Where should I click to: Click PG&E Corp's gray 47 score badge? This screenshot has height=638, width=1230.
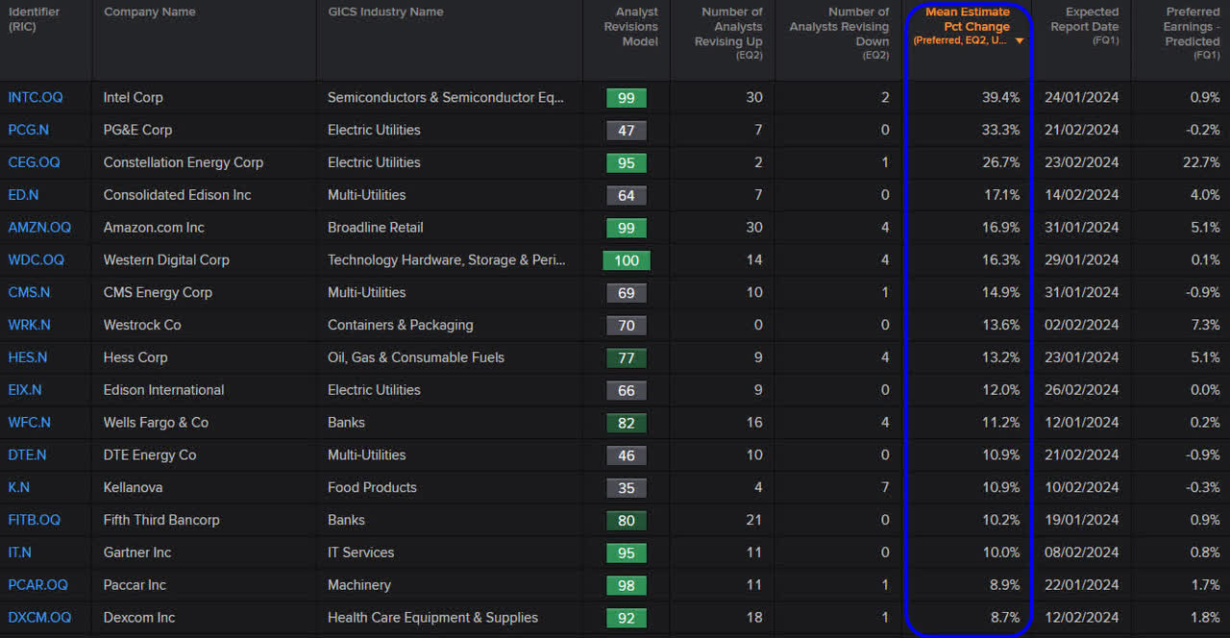click(x=626, y=130)
